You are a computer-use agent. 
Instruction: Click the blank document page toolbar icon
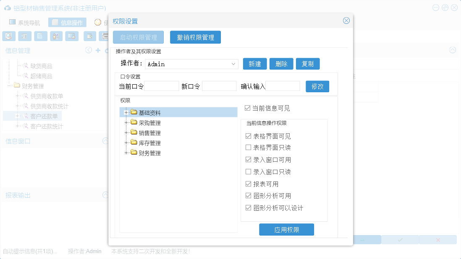[40, 36]
